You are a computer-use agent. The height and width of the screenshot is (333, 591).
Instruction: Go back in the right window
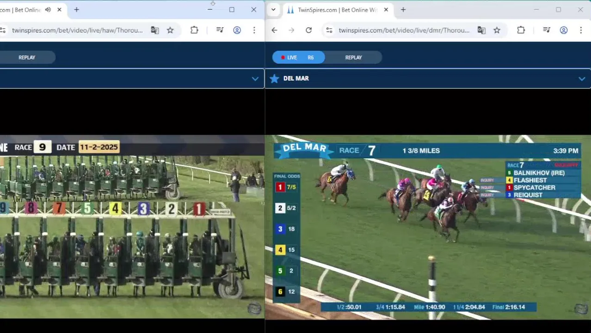pos(274,30)
